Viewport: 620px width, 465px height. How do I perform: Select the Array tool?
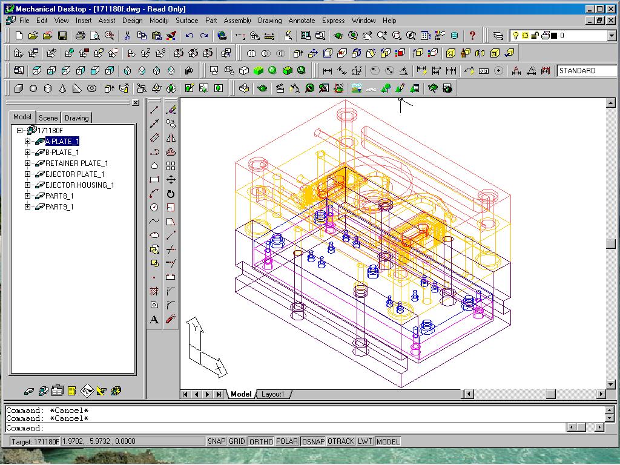(171, 166)
